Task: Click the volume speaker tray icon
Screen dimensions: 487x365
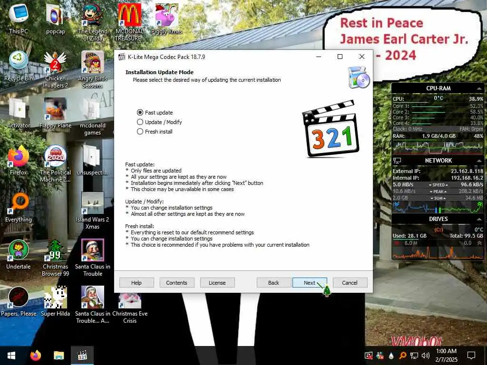Action: [425, 355]
